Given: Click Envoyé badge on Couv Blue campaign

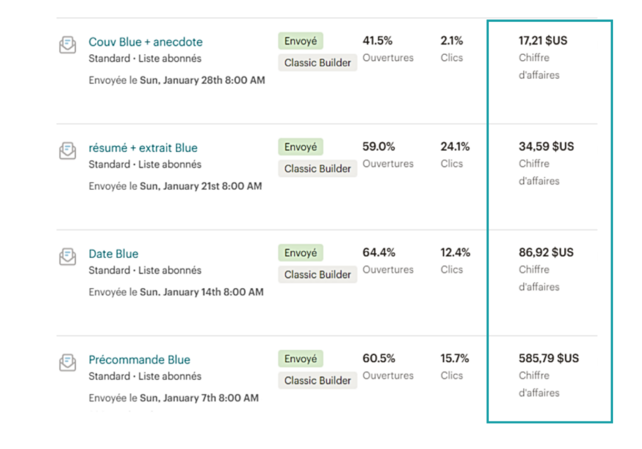Looking at the screenshot, I should click(x=300, y=41).
